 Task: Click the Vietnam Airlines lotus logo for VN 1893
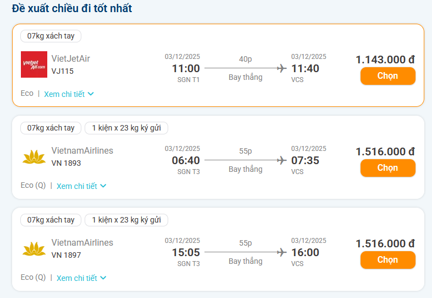point(34,157)
